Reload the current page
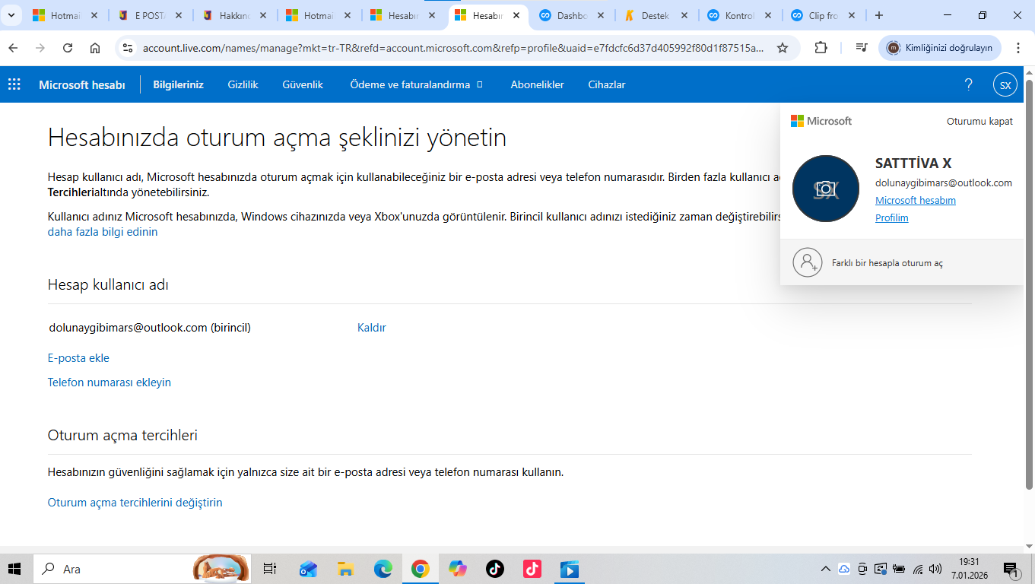This screenshot has height=584, width=1035. (68, 48)
